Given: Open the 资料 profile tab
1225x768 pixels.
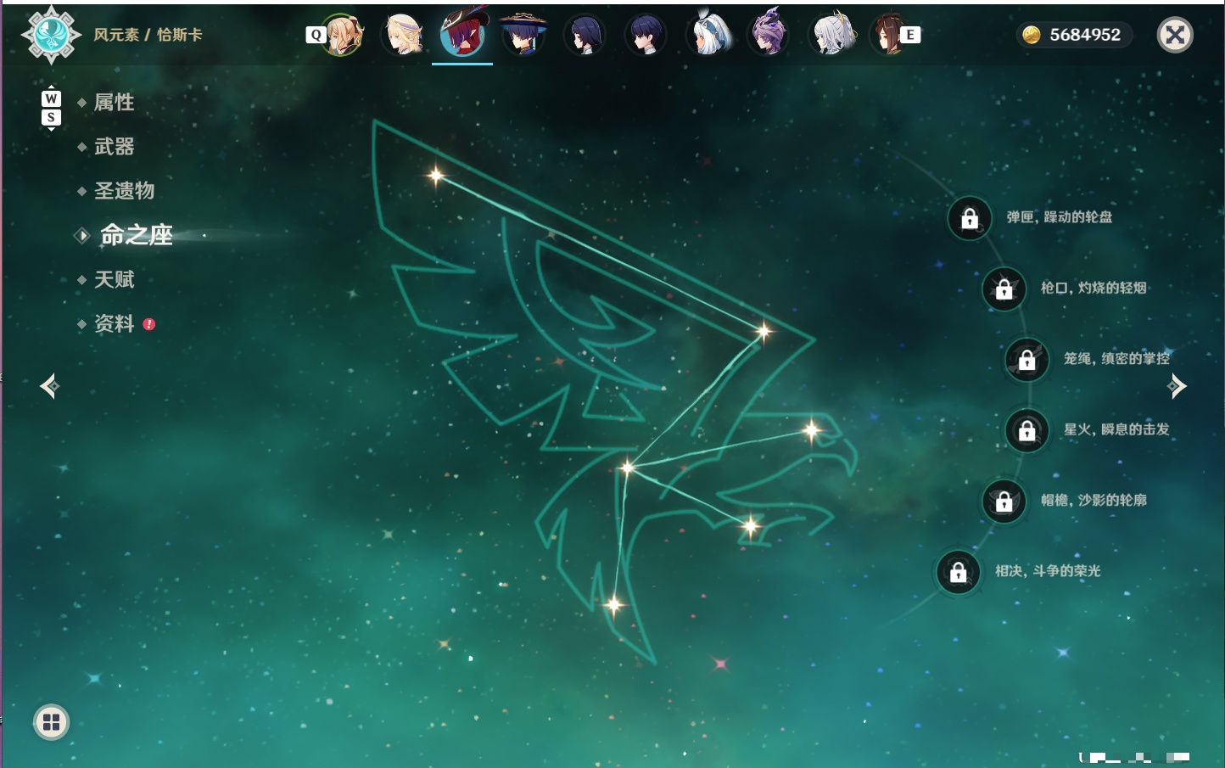Looking at the screenshot, I should click(x=115, y=323).
